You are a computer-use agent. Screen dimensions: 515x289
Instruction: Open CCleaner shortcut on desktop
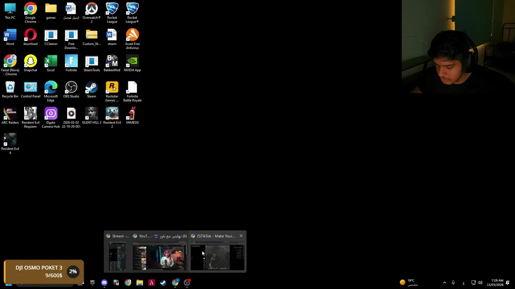51,38
